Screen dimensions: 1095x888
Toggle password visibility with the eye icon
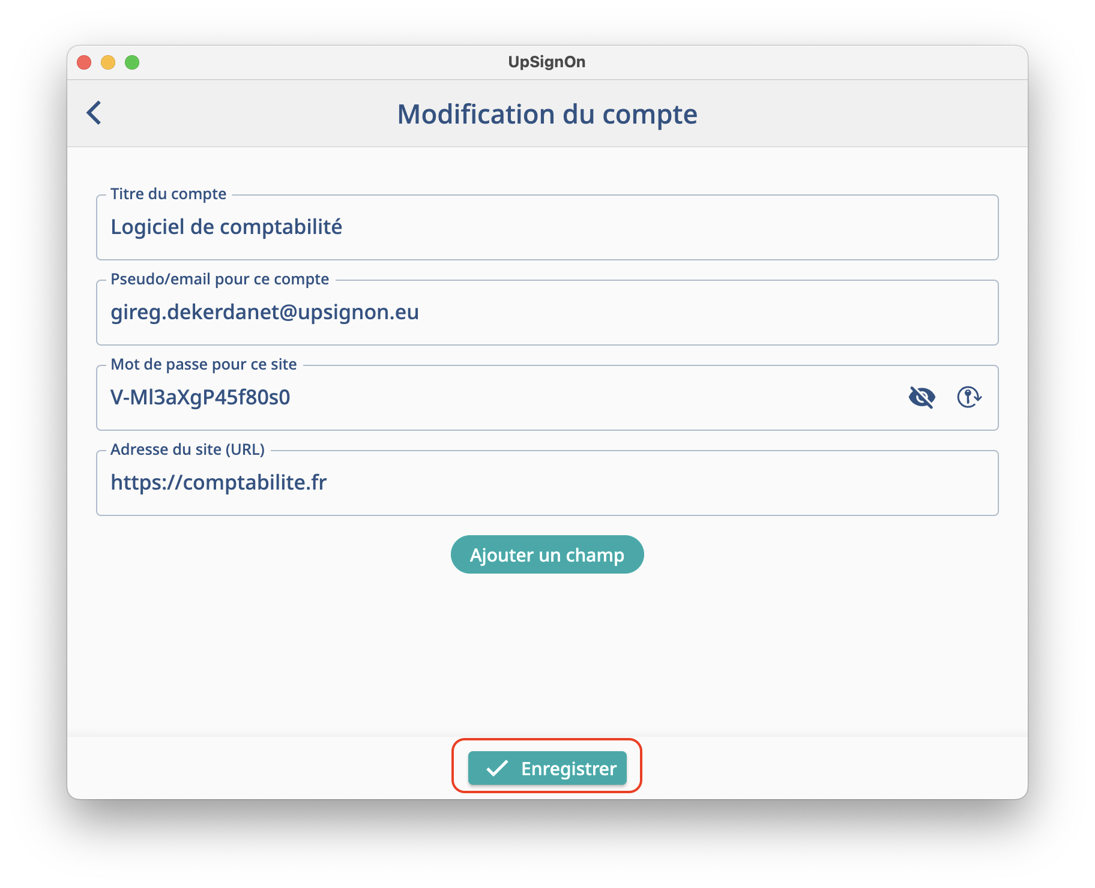click(x=922, y=397)
